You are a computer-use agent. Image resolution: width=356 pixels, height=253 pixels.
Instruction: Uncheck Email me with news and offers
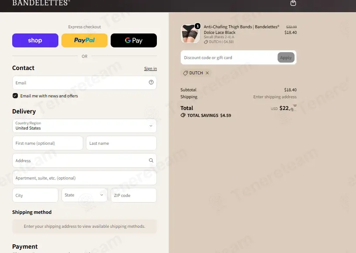click(x=15, y=96)
